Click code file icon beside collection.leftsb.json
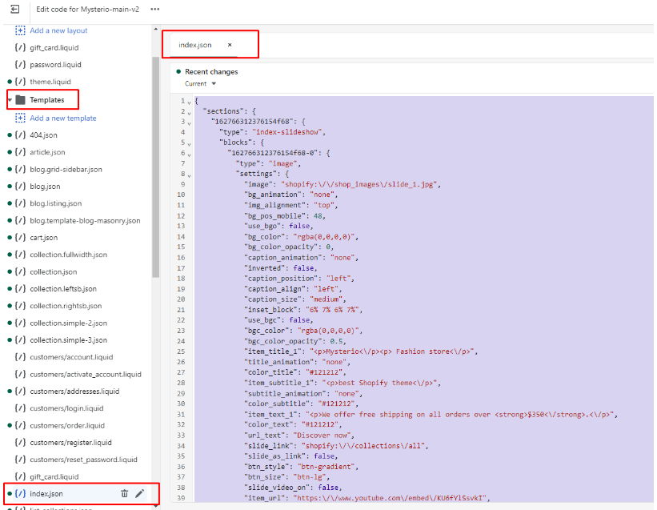Viewport: 657px width, 510px height. pos(20,289)
